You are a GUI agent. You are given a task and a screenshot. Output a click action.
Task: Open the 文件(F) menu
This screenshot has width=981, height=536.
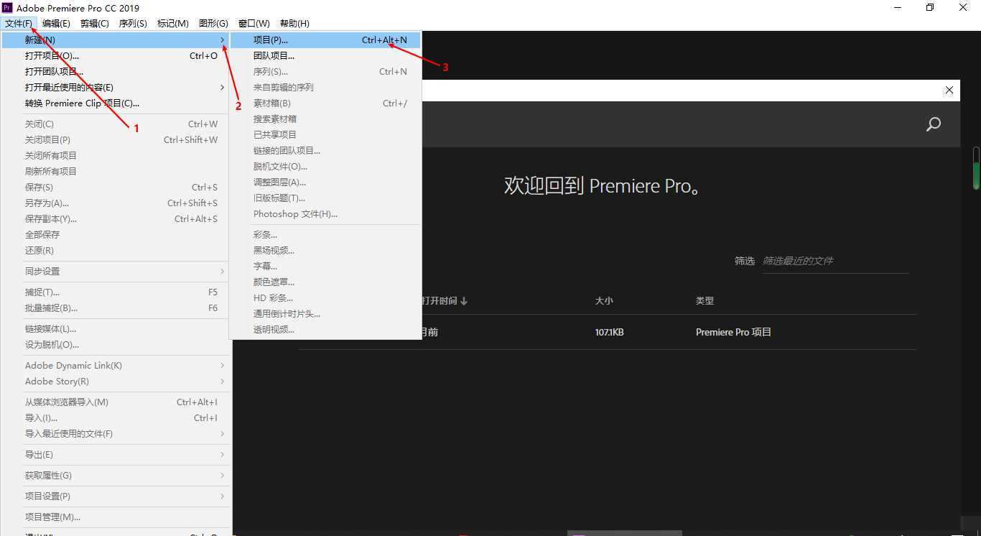click(x=18, y=23)
